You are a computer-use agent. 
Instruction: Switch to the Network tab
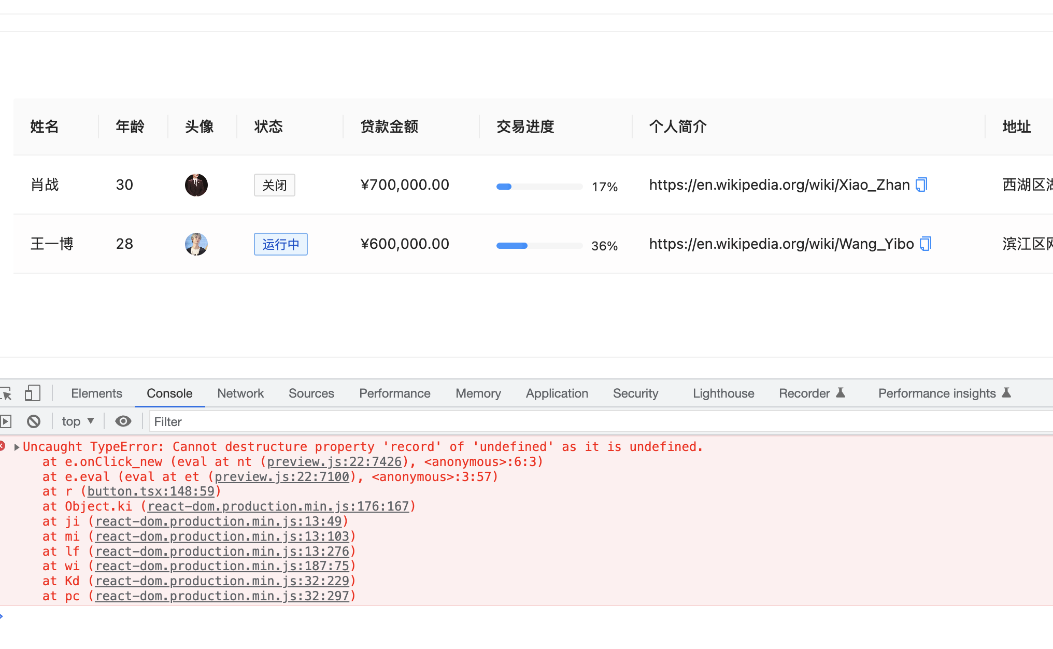click(x=240, y=393)
